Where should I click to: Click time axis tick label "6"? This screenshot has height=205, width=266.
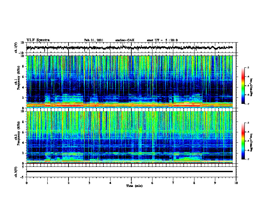[x=152, y=183]
